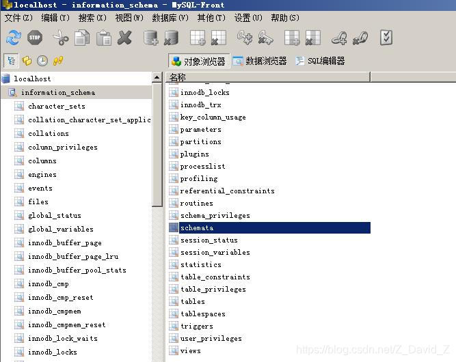Toggle the tree navigator view button
Viewport: 456px width, 362px height.
(11, 61)
